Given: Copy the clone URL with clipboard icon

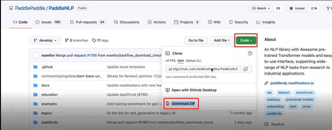Looking at the screenshot, I should tap(246, 69).
